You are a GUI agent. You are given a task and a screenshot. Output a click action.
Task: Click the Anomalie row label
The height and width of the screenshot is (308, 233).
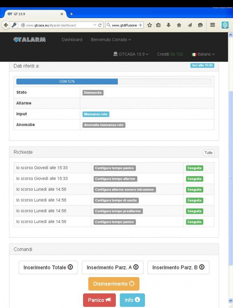point(26,125)
